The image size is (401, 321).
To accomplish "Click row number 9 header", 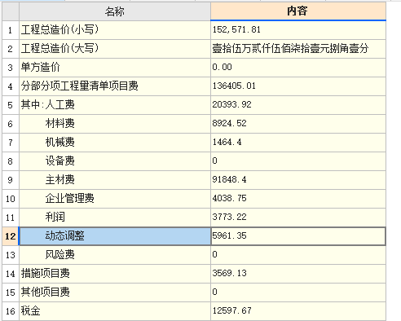I will (x=11, y=180).
